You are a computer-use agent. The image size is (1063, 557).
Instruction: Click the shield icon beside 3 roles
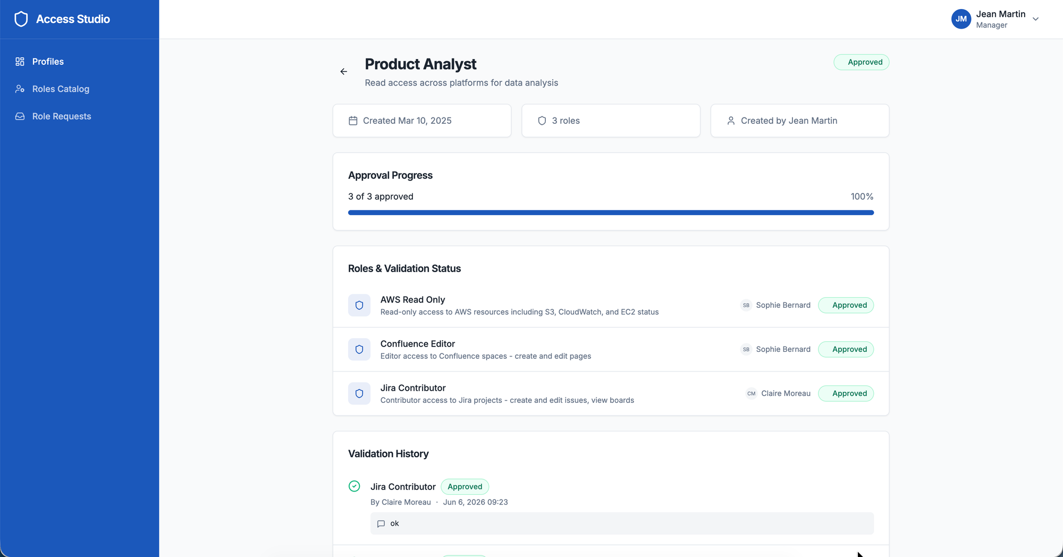click(x=542, y=121)
